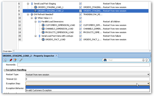Collapse Serial Load Fact Data with Lookups node
Screen dimensions: 154x96
click(35, 36)
